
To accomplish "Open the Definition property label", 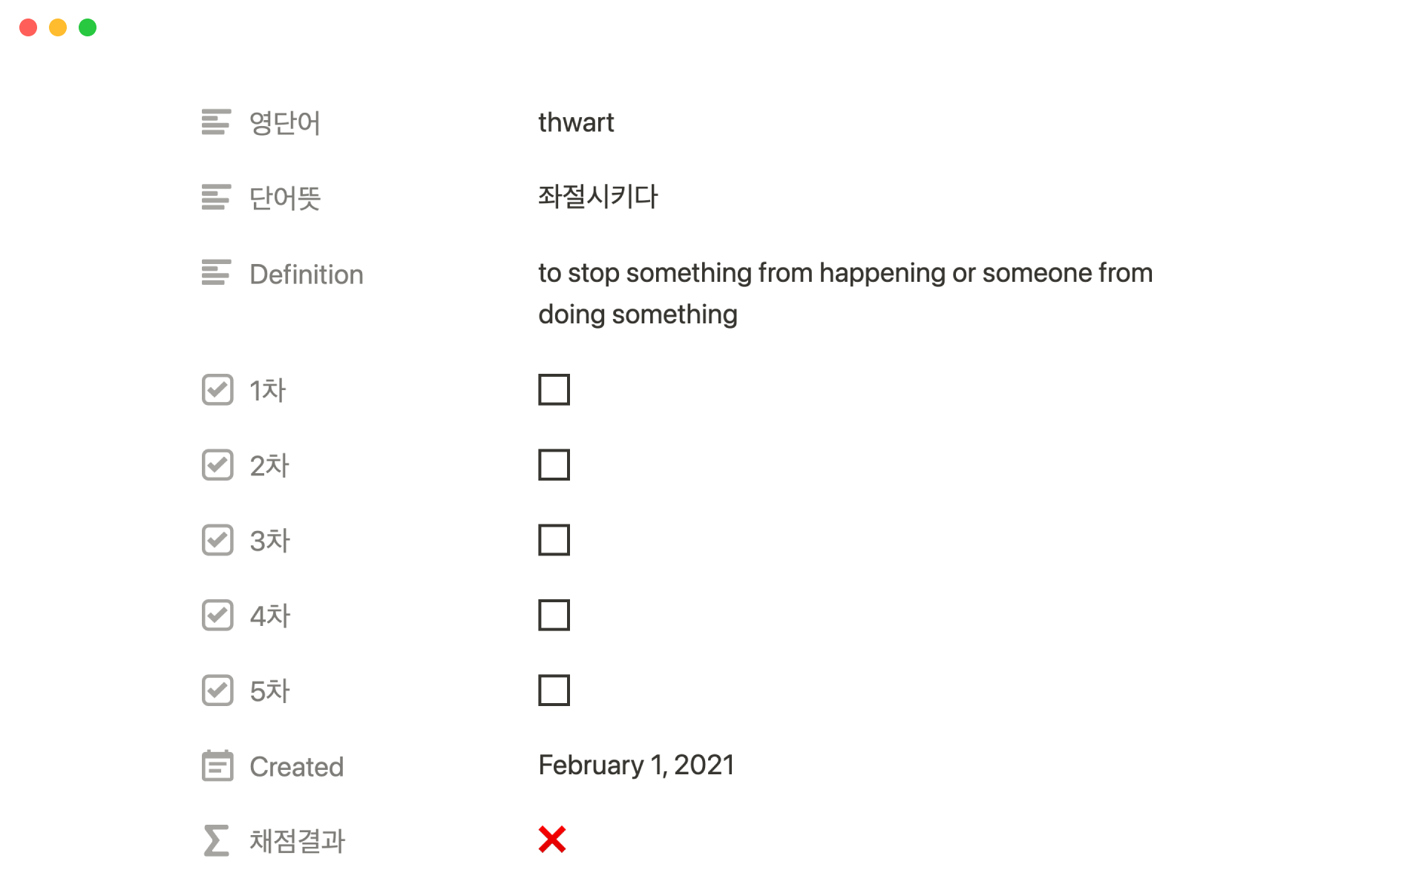I will 306,274.
